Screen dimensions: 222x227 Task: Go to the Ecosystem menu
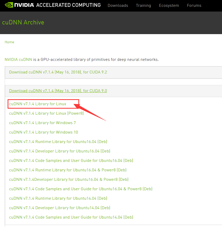pyautogui.click(x=169, y=6)
